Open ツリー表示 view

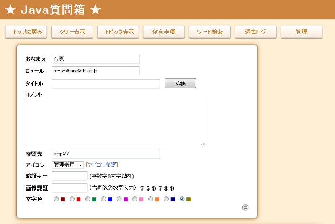click(x=72, y=32)
